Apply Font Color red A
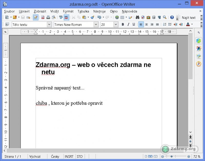Viewport: 205px width, 161px height. click(x=188, y=24)
